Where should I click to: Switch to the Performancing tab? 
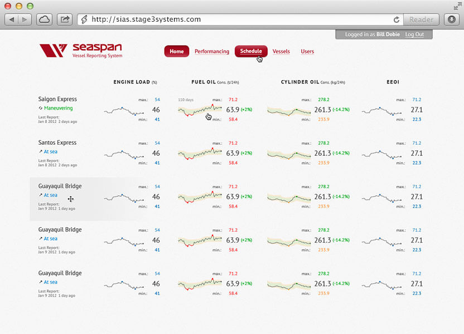[212, 51]
